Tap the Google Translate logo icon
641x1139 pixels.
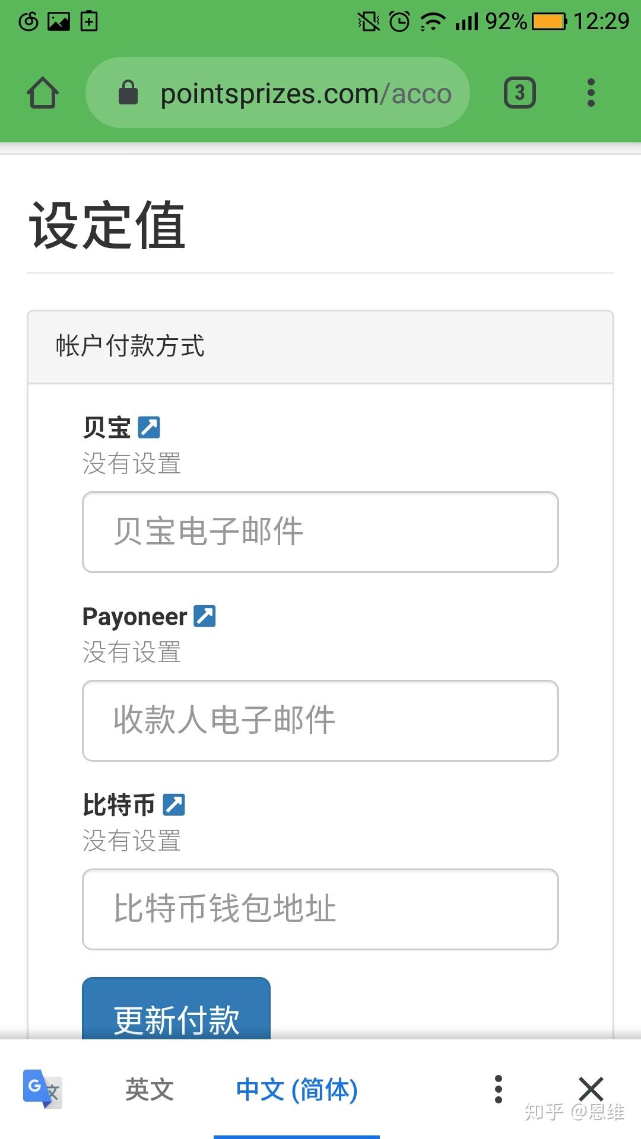pyautogui.click(x=42, y=1089)
